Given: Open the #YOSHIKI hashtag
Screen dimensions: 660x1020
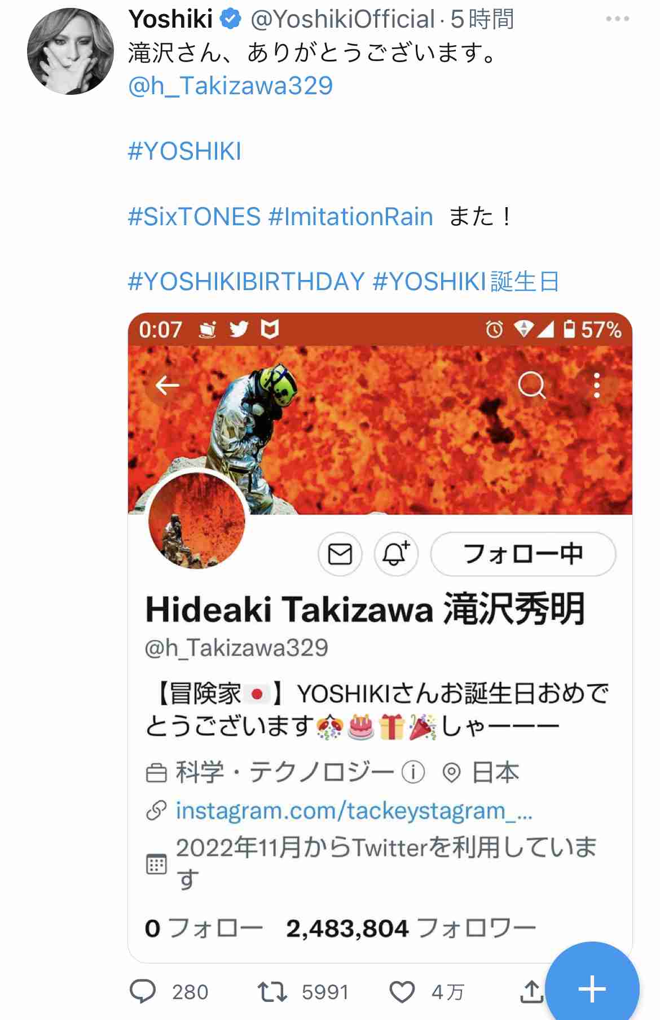Looking at the screenshot, I should (185, 151).
